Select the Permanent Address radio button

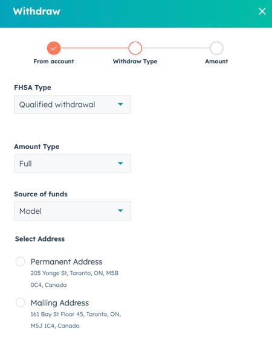21,261
